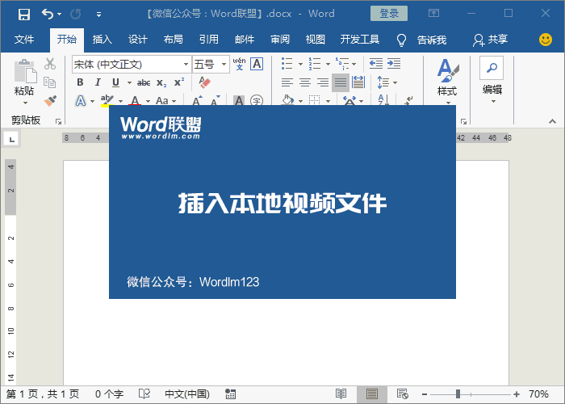Open the clipboard pane launcher

coord(58,121)
